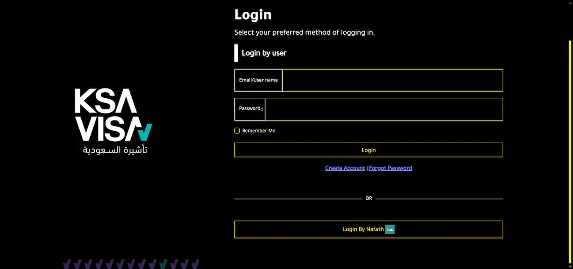This screenshot has width=573, height=269.
Task: Click the KSA Visa logo
Action: pyautogui.click(x=114, y=121)
